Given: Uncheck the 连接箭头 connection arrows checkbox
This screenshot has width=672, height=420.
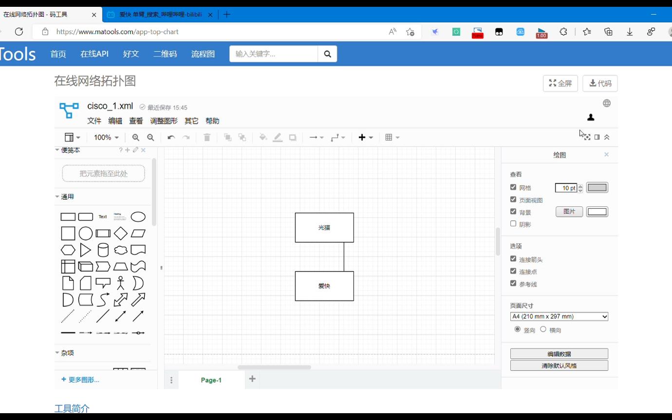Looking at the screenshot, I should pyautogui.click(x=513, y=259).
